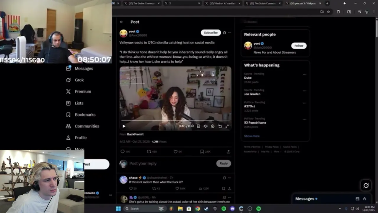Image resolution: width=378 pixels, height=213 pixels.
Task: Open Steam from the taskbar
Action: 206,209
